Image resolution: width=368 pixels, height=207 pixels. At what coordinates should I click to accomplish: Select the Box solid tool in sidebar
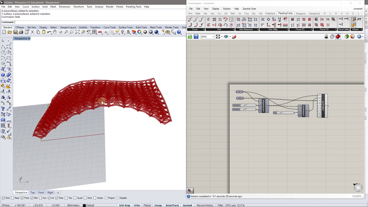pyautogui.click(x=3, y=75)
